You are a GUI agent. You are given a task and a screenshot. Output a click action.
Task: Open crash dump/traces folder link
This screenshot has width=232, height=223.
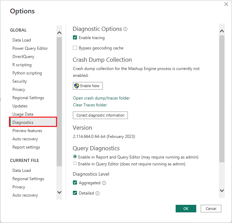click(x=101, y=98)
